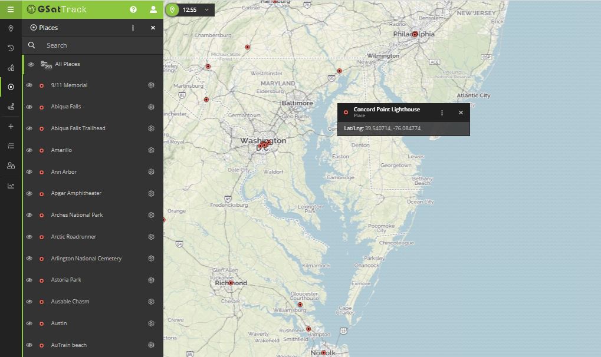
Task: Open the history sidebar icon
Action: click(x=11, y=48)
